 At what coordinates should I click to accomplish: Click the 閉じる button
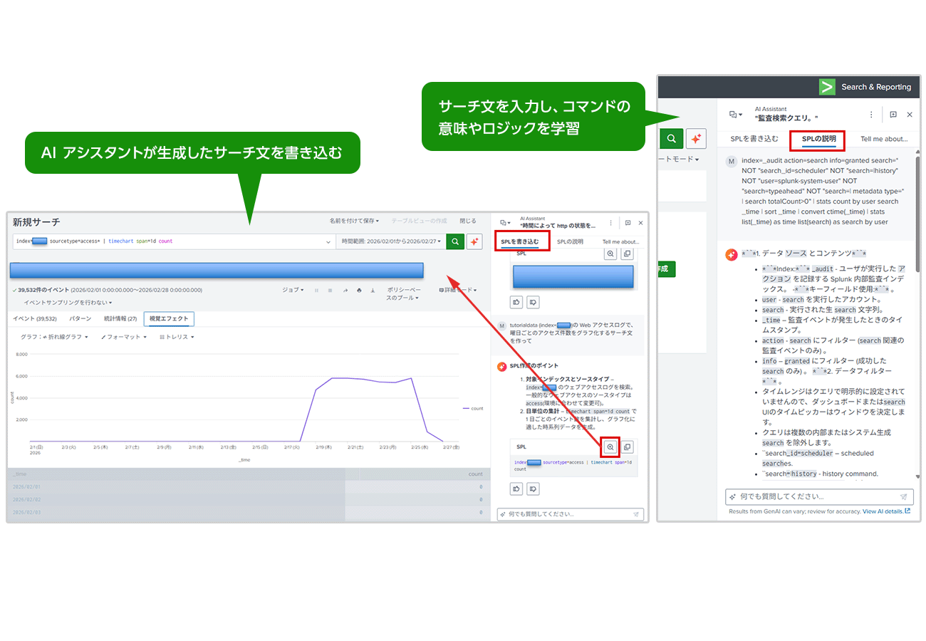tap(467, 221)
